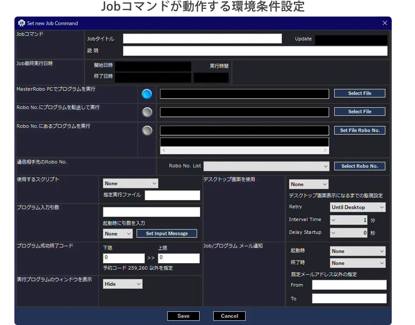The width and height of the screenshot is (415, 325).
Task: Click the Update field
Action: point(351,40)
